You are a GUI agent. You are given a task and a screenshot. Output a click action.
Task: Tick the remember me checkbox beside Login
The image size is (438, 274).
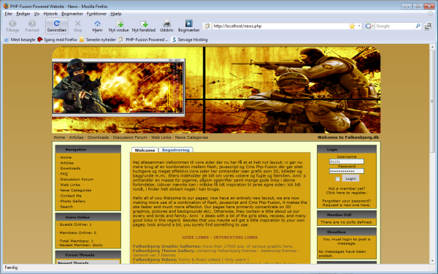(x=337, y=179)
